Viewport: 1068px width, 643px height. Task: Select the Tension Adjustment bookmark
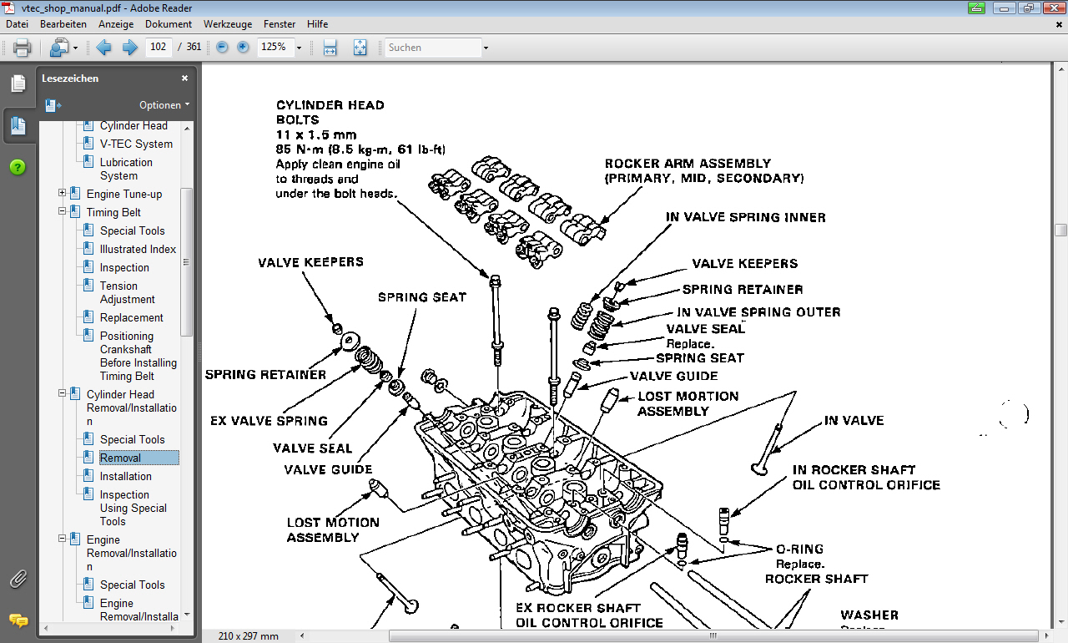(x=127, y=292)
